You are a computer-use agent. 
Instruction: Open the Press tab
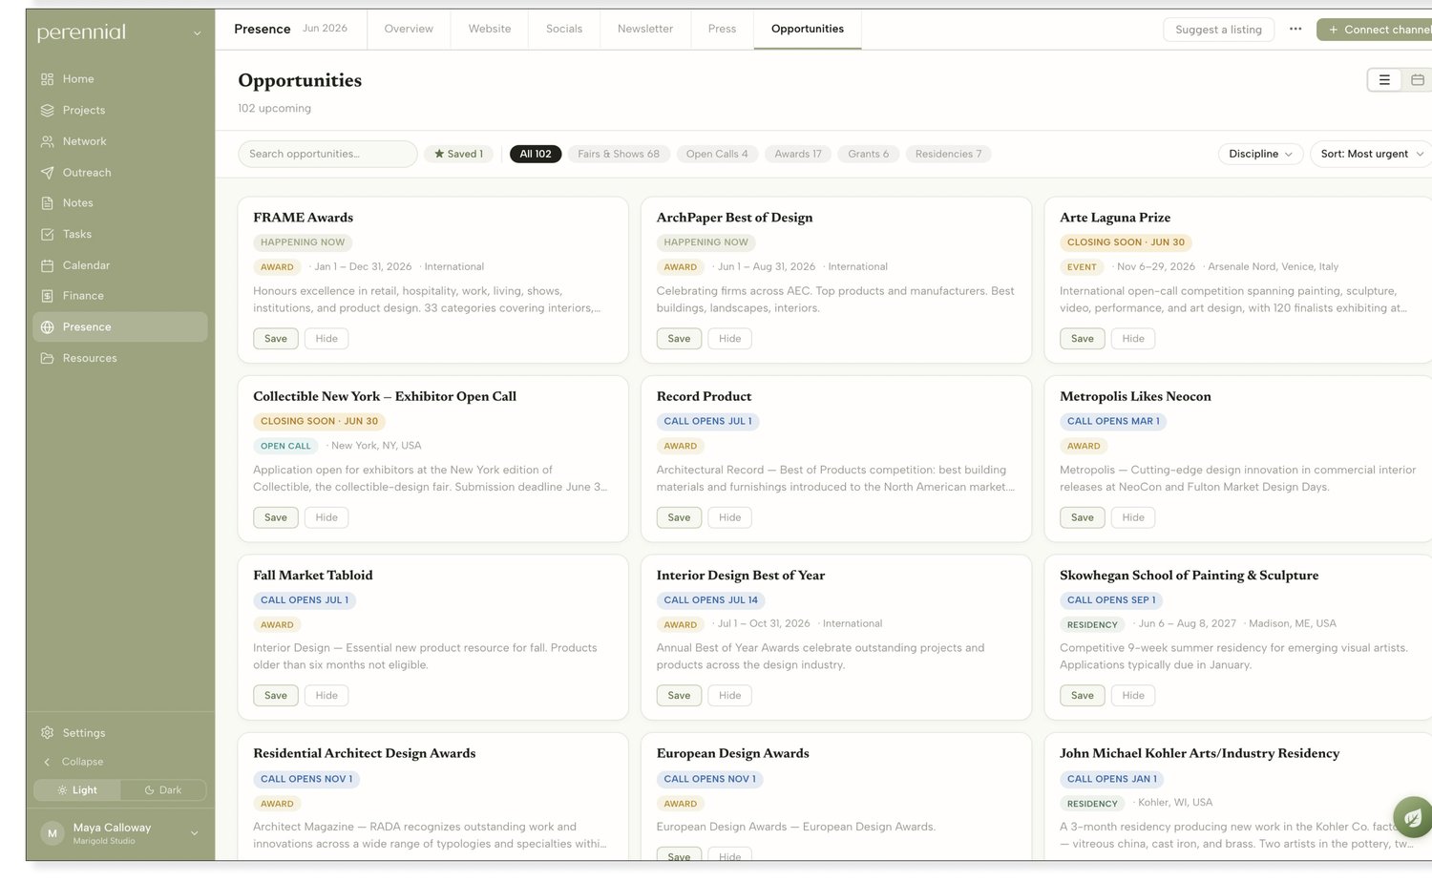point(723,29)
